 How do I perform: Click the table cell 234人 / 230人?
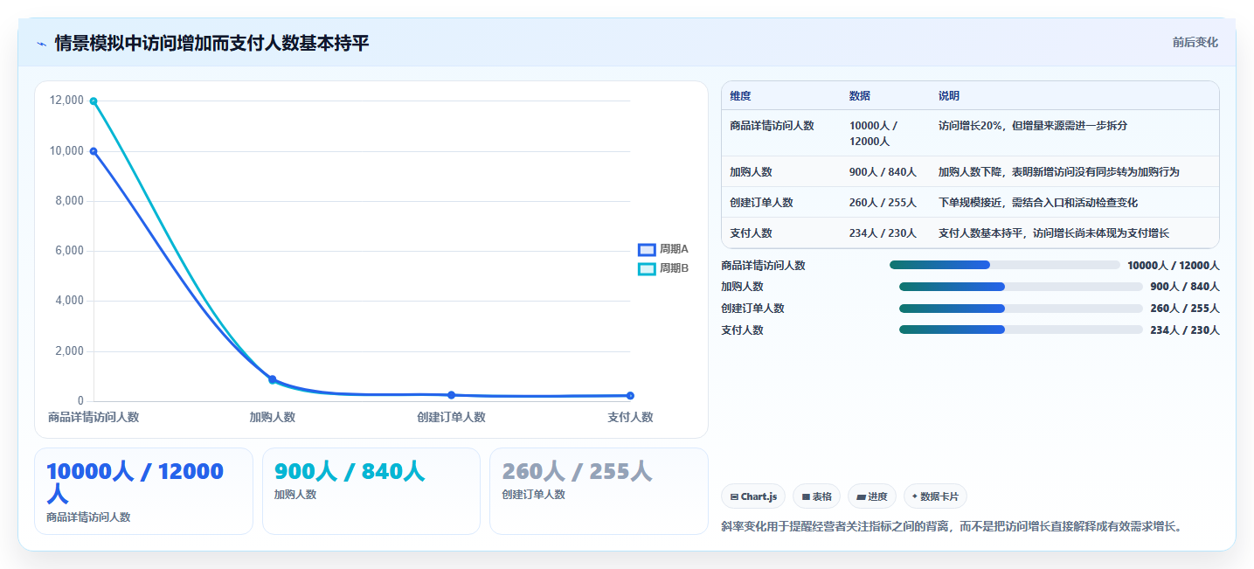[883, 233]
